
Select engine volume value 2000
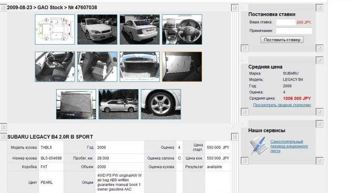click(102, 167)
